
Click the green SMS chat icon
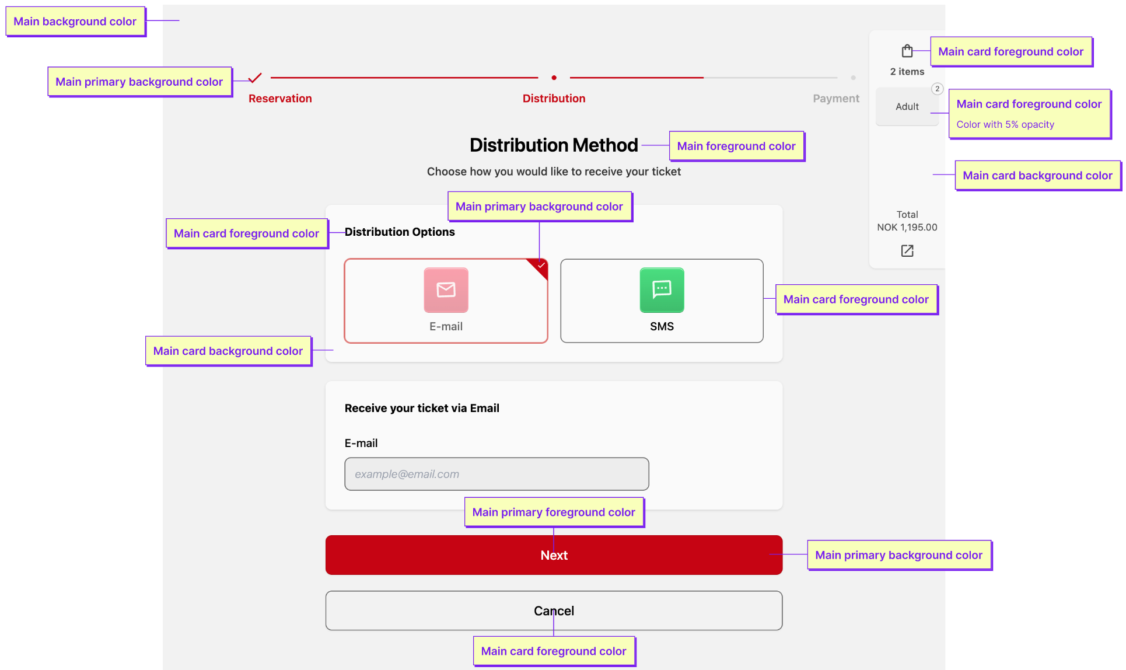[662, 290]
